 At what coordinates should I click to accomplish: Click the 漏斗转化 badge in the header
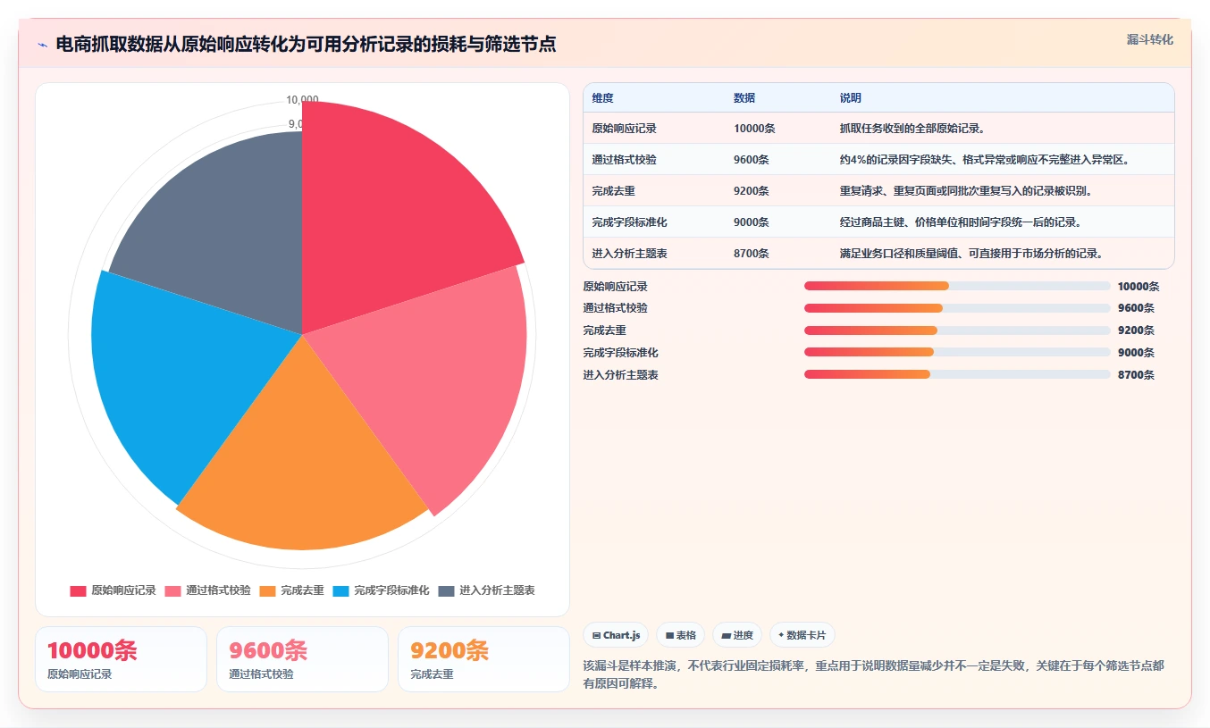1149,40
